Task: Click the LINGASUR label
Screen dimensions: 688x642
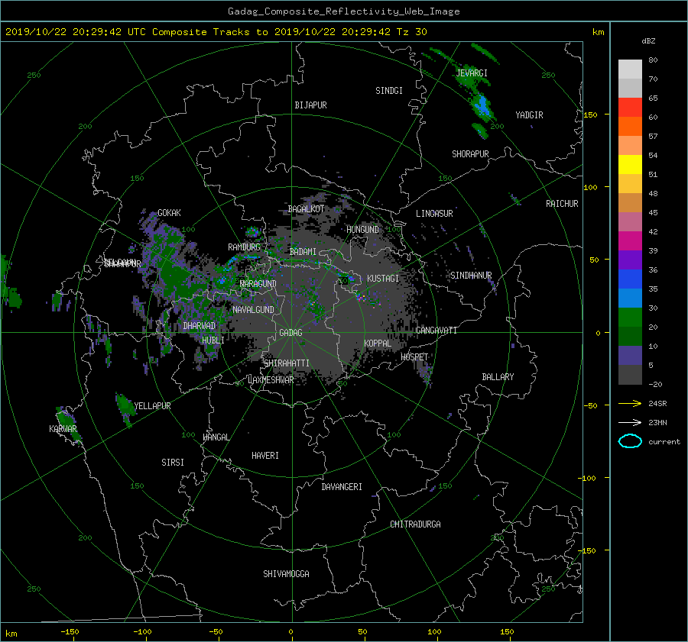Action: [x=434, y=214]
